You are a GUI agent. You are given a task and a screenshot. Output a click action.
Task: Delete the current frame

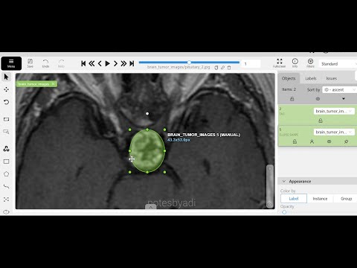(229, 68)
